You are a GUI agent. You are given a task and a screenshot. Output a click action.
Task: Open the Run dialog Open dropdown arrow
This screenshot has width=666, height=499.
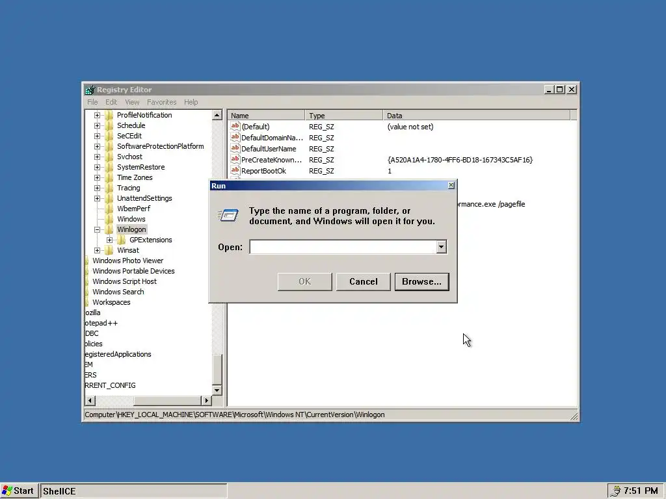(x=442, y=247)
